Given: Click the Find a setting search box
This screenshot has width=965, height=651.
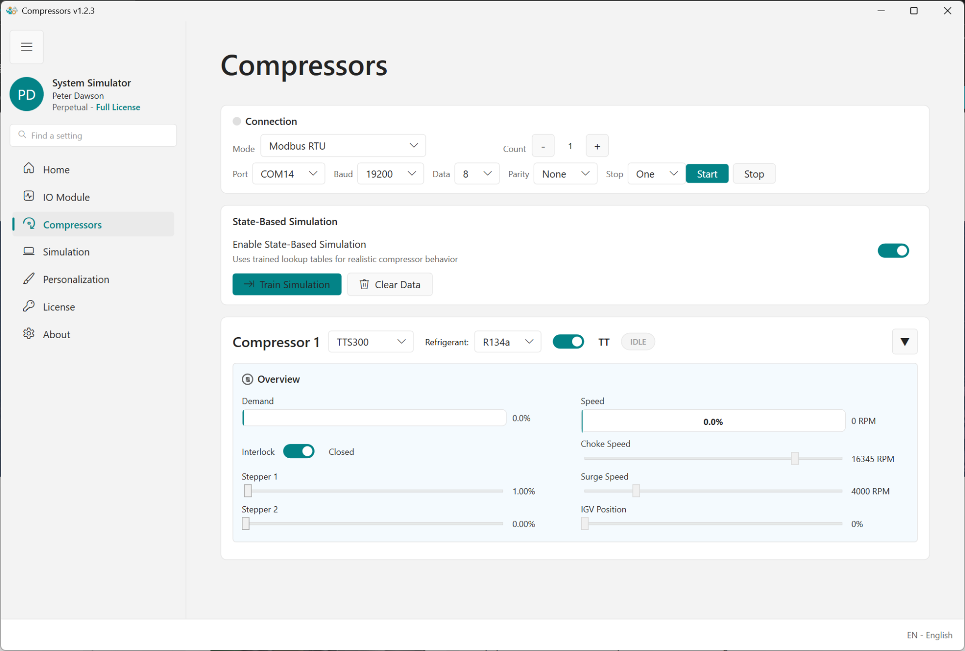Looking at the screenshot, I should click(x=93, y=135).
